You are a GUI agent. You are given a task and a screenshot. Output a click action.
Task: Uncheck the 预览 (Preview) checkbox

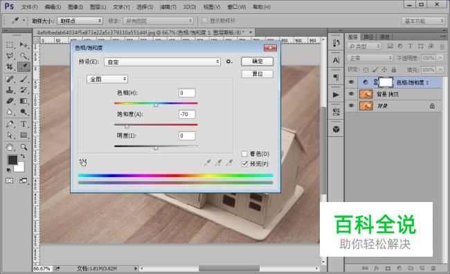click(244, 164)
